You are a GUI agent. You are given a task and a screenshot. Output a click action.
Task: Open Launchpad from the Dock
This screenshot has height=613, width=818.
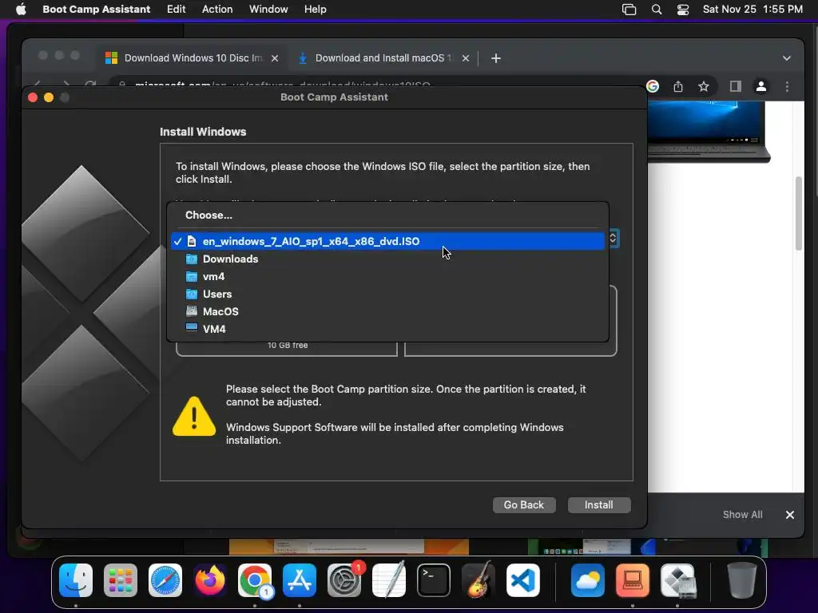(121, 580)
